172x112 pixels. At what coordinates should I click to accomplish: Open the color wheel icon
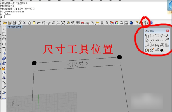[x=116, y=23]
